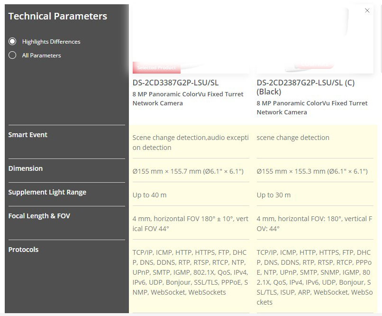Click the Selected Product badge
Image resolution: width=382 pixels, height=316 pixels.
(x=156, y=67)
